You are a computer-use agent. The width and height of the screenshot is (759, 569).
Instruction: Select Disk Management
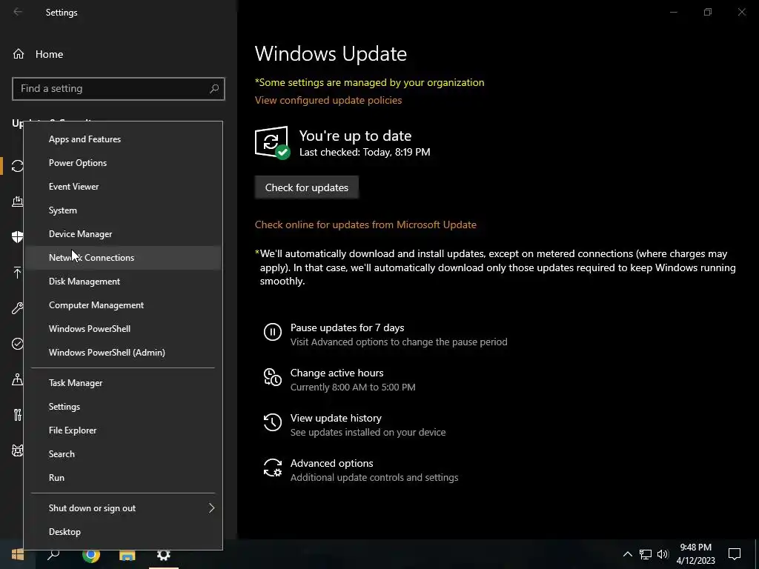tap(123, 281)
